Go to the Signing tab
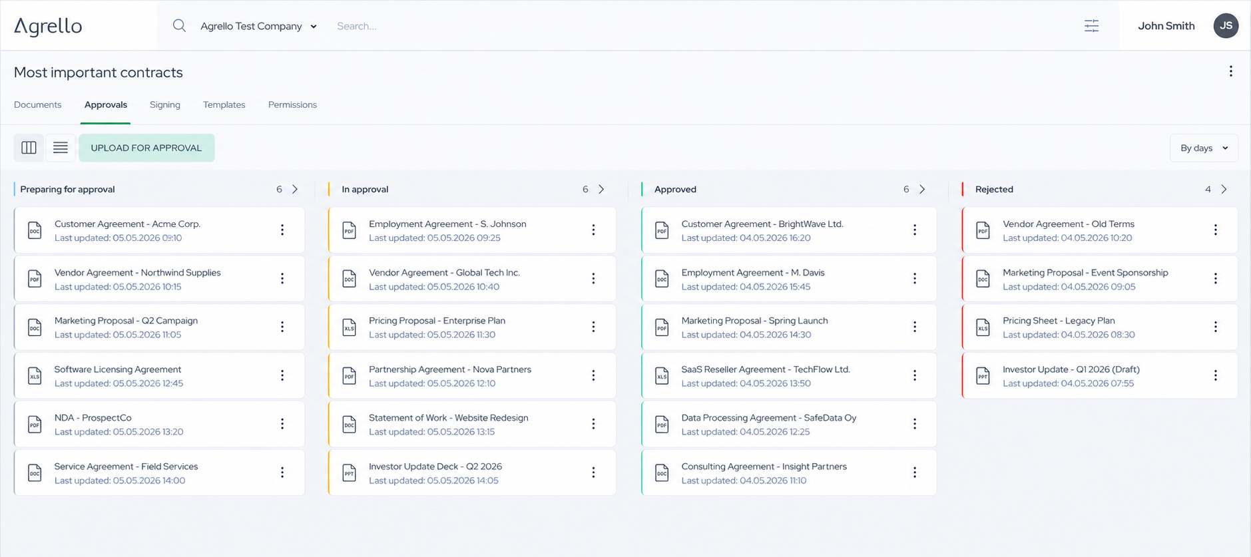The image size is (1251, 557). [x=165, y=104]
